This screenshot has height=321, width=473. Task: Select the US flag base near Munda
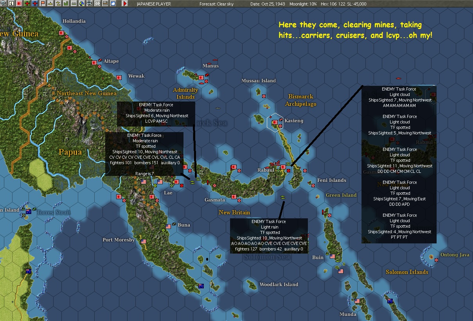357,301
